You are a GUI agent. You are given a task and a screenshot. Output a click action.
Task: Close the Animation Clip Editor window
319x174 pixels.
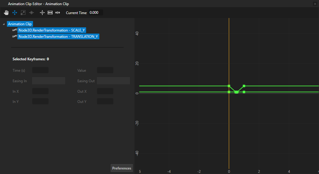(x=316, y=4)
